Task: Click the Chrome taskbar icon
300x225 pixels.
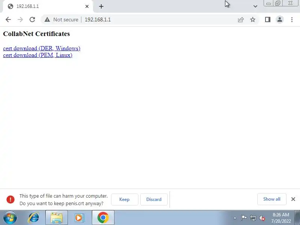Action: [103, 218]
